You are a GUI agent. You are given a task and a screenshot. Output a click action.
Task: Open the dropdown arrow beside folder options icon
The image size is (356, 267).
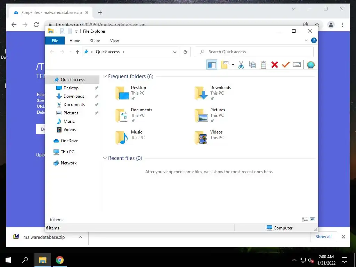tap(233, 65)
